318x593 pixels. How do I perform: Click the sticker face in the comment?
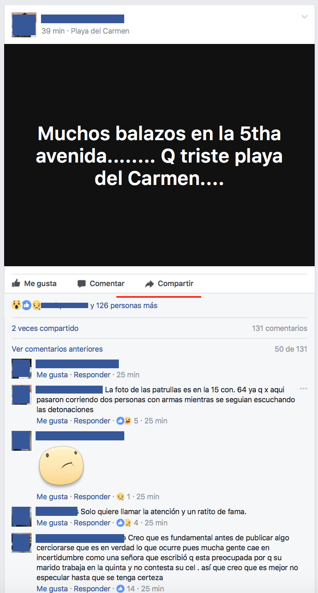(61, 465)
